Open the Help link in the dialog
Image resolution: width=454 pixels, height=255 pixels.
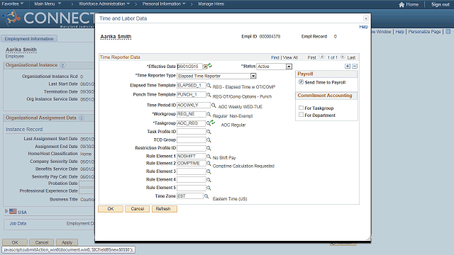tap(363, 27)
